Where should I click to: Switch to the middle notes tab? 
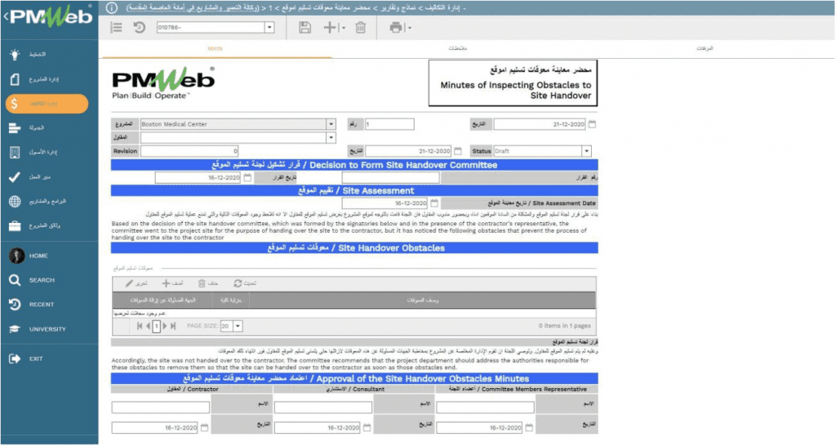point(457,48)
